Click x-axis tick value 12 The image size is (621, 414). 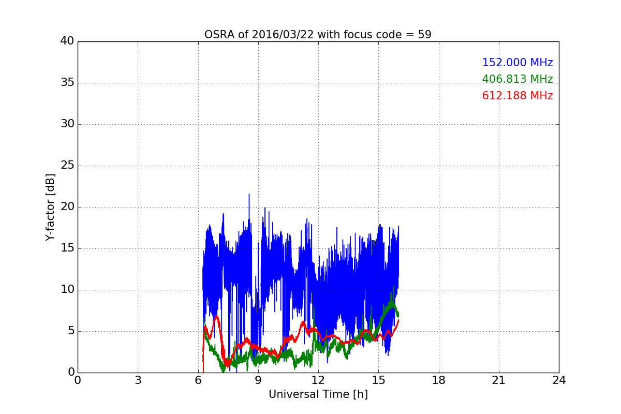pos(318,380)
